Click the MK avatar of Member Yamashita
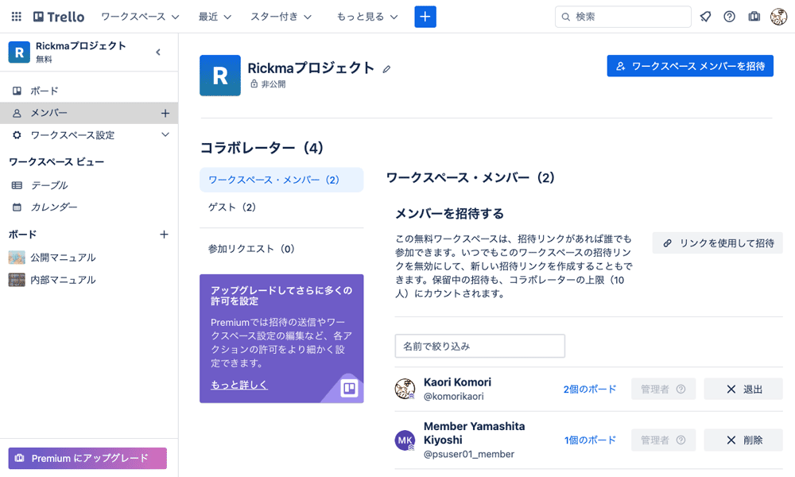This screenshot has height=477, width=795. click(x=405, y=440)
